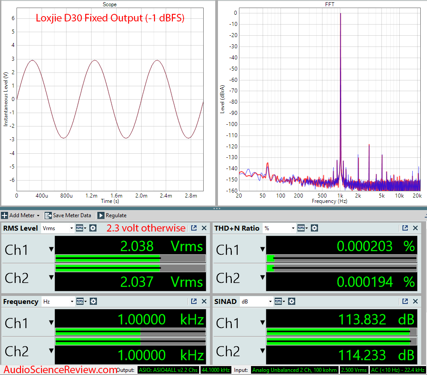Click the Scope waveform plot area
Viewport: 427px width, 375px height.
(110, 99)
